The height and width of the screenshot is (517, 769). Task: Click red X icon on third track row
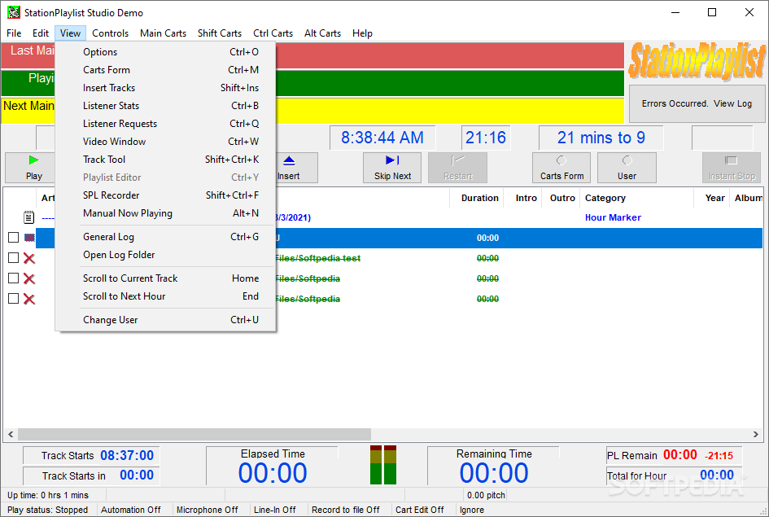tap(29, 278)
